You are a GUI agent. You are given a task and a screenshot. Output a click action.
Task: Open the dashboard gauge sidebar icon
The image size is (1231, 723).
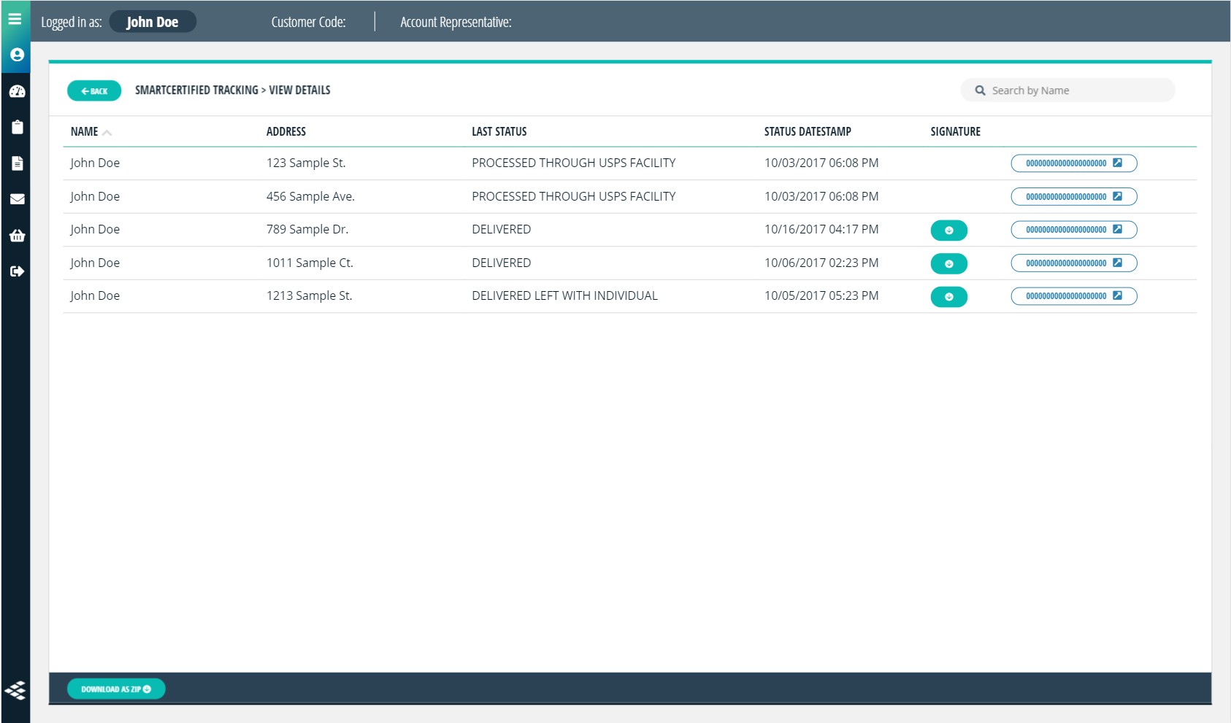tap(17, 91)
